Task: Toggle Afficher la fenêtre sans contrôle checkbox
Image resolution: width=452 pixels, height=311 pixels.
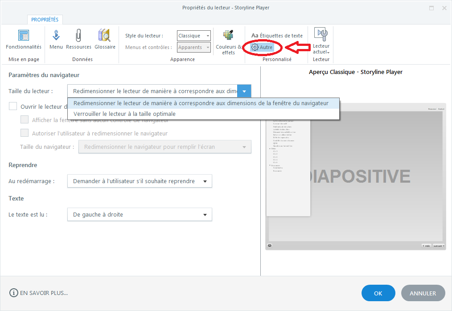Action: point(25,119)
